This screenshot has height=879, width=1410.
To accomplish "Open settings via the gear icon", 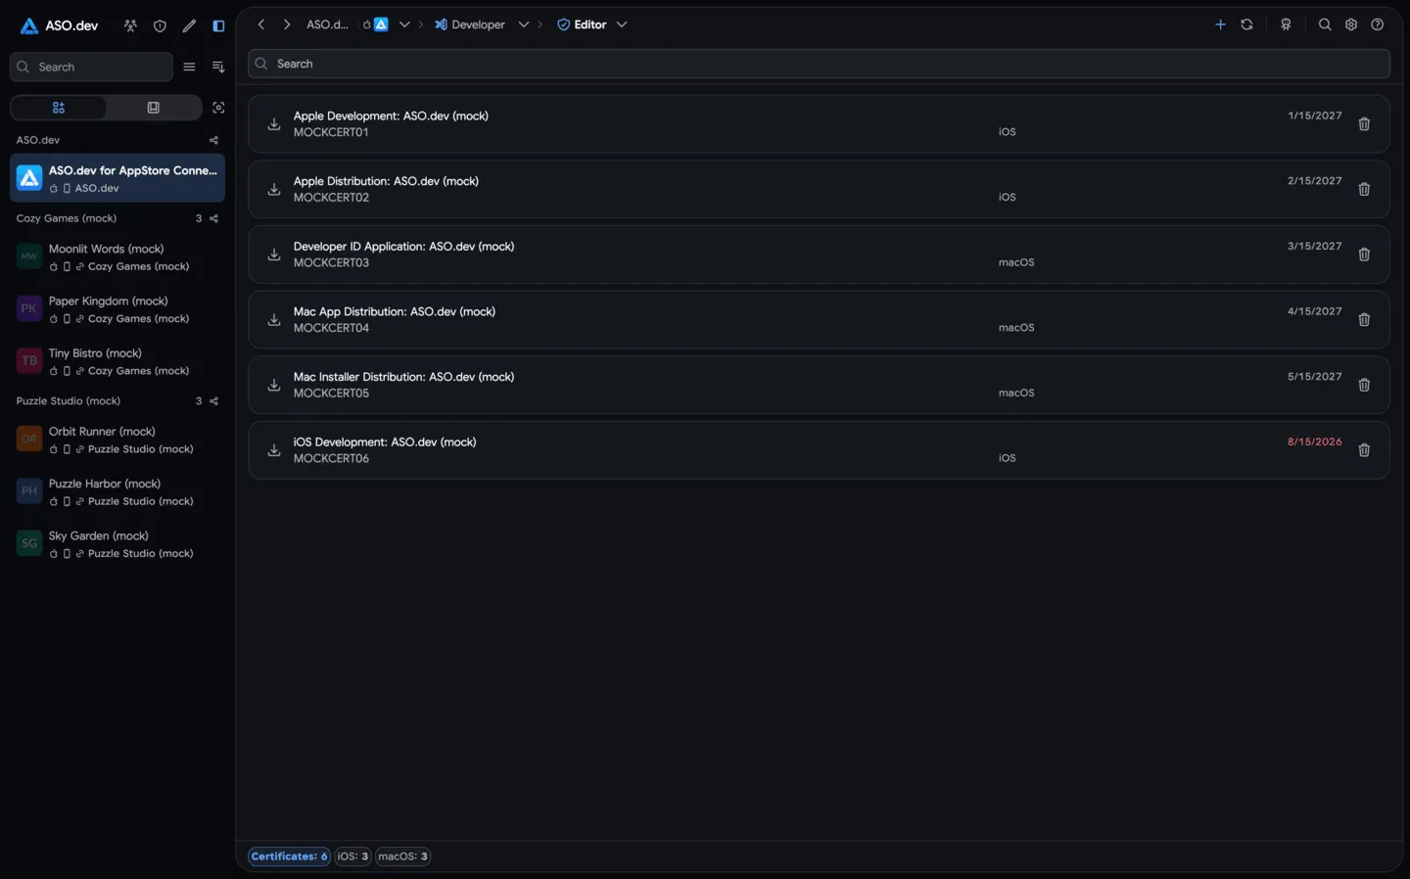I will [x=1351, y=24].
